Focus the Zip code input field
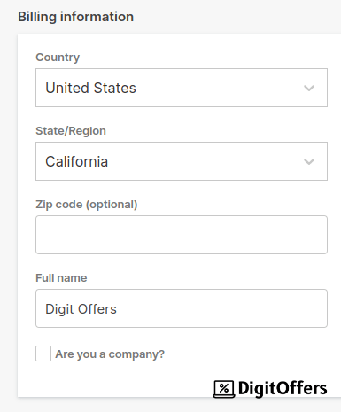Image resolution: width=341 pixels, height=412 pixels. coord(182,235)
